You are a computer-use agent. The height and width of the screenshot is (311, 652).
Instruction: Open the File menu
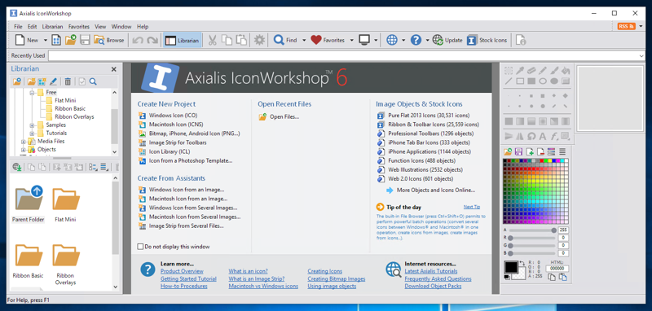(18, 27)
